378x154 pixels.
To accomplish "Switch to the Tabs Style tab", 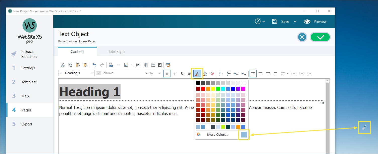I will pos(116,51).
